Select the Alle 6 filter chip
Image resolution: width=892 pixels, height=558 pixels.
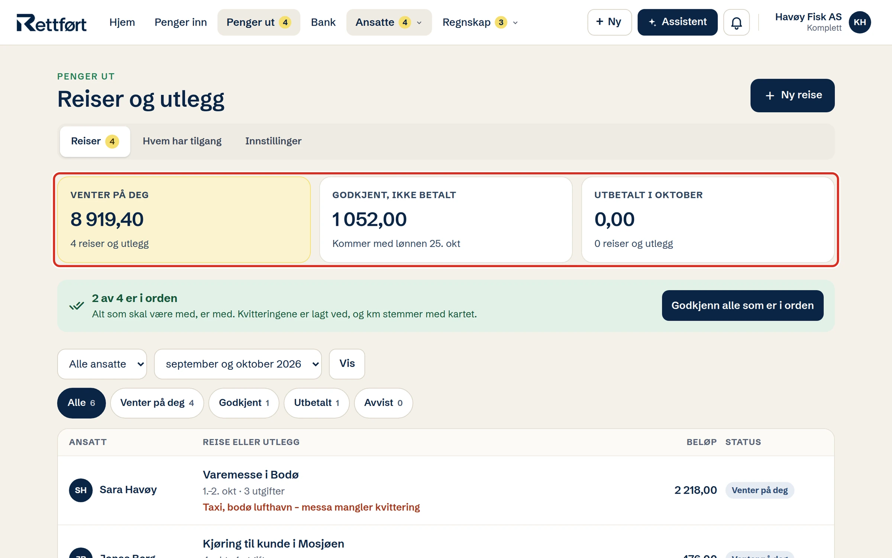coord(81,403)
